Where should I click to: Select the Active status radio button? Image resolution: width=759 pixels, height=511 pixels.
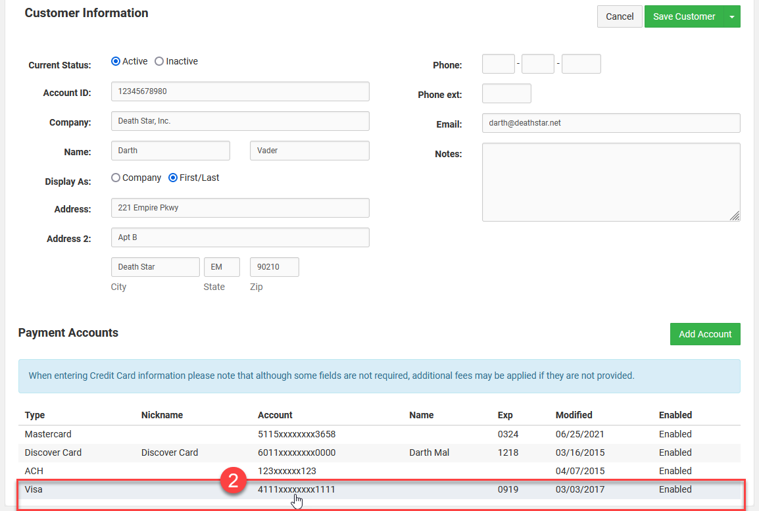coord(116,61)
